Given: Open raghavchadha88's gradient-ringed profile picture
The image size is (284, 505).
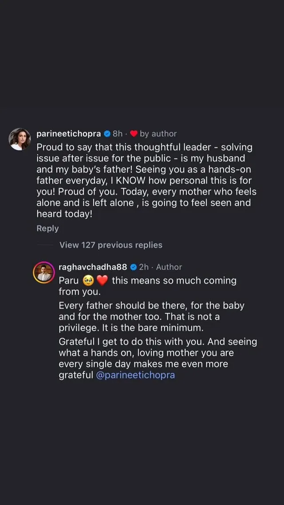Looking at the screenshot, I should pos(44,272).
